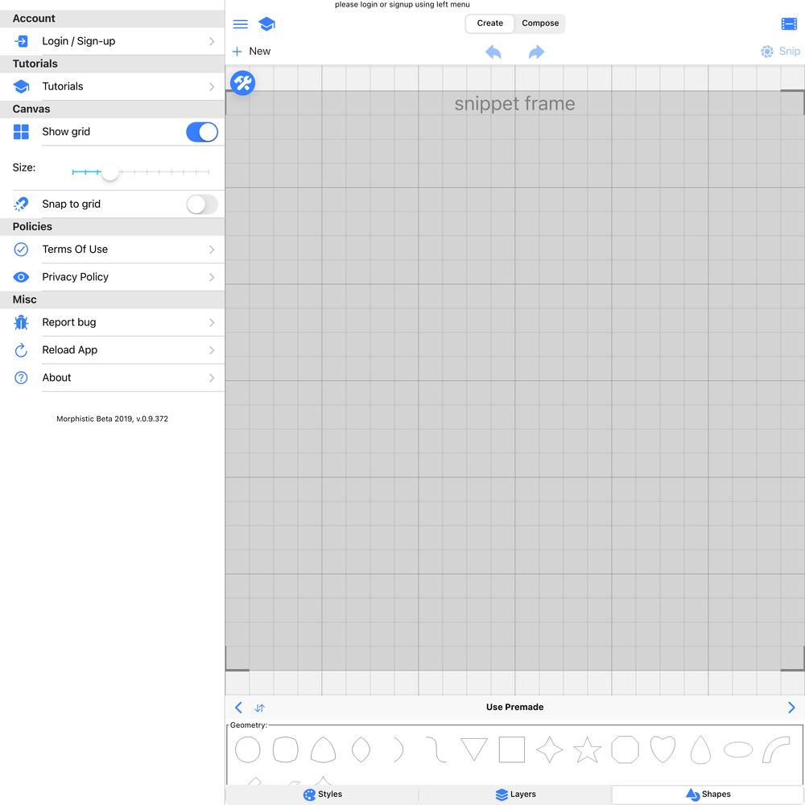This screenshot has width=805, height=805.
Task: Click the Privacy Policy eye icon
Action: pos(21,277)
